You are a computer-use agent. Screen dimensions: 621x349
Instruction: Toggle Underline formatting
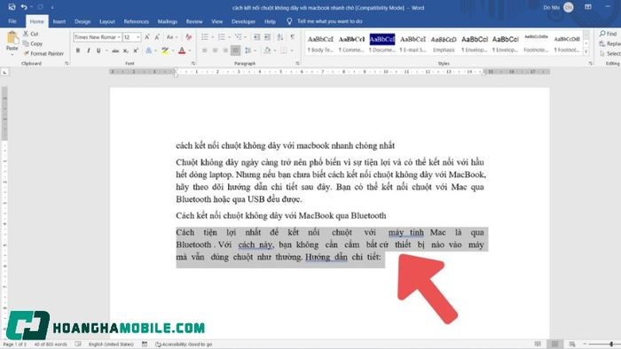pyautogui.click(x=98, y=50)
